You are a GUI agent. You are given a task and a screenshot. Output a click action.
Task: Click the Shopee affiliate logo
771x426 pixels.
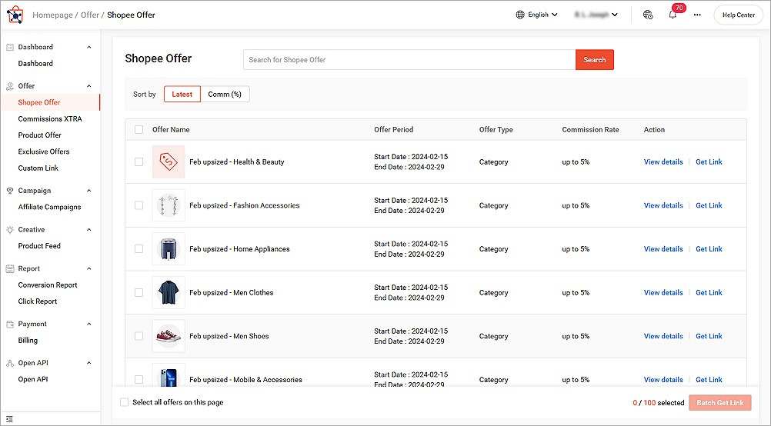(x=15, y=15)
